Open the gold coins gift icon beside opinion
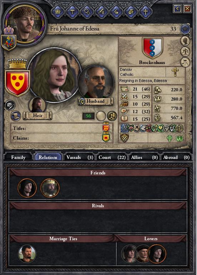Screen dimensions: 197x275 112,116
